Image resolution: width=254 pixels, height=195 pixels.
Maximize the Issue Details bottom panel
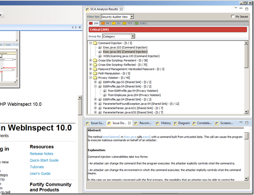pyautogui.click(x=247, y=123)
